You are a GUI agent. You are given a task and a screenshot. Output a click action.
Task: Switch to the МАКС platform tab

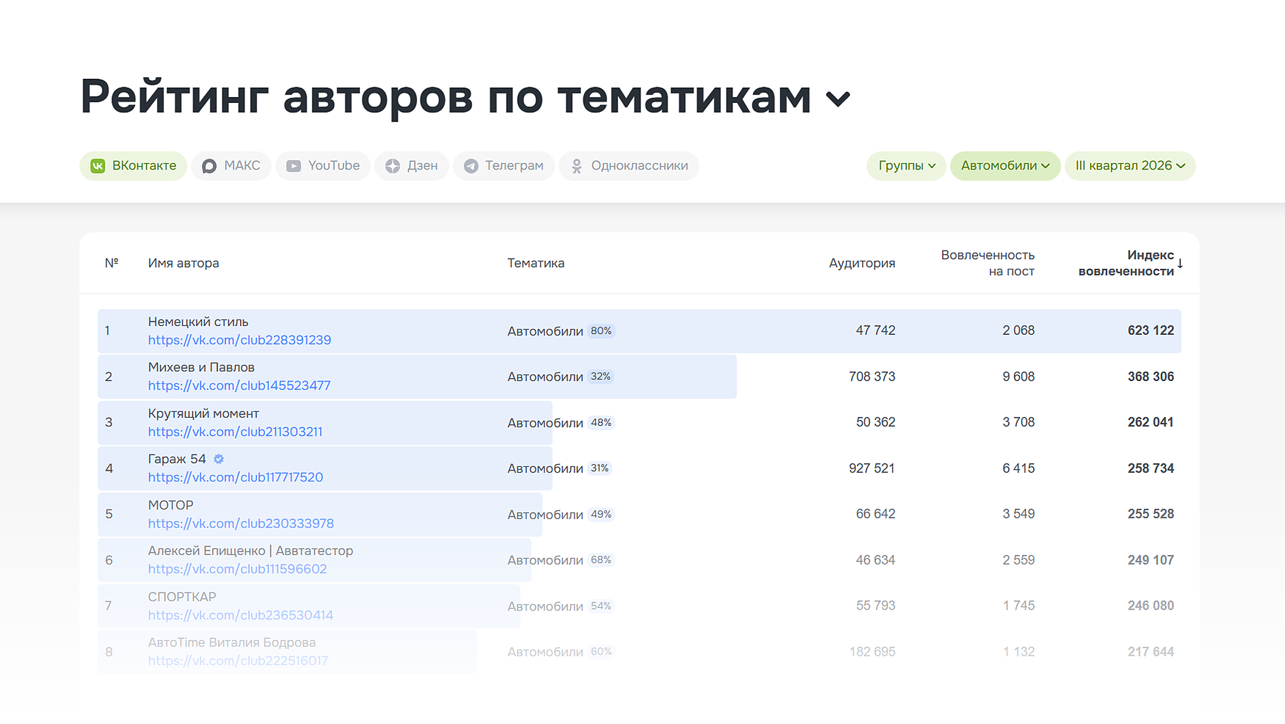pos(231,166)
